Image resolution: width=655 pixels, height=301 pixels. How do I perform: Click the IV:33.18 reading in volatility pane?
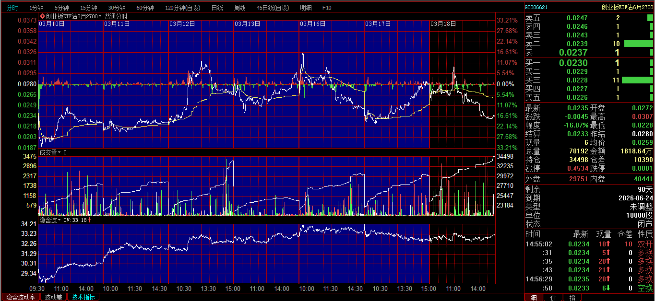pos(77,220)
